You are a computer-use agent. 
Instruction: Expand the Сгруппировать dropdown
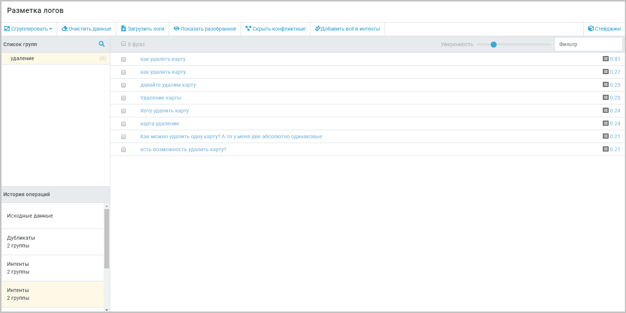coord(28,29)
